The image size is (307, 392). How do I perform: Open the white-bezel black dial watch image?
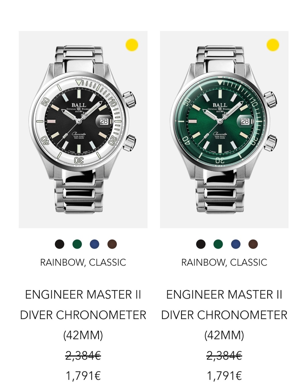(83, 130)
